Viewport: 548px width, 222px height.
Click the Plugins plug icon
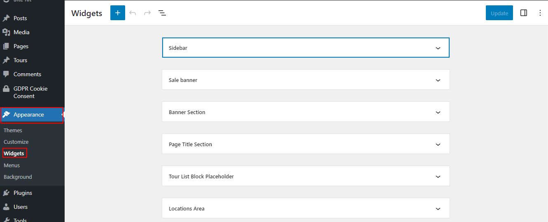[6, 193]
